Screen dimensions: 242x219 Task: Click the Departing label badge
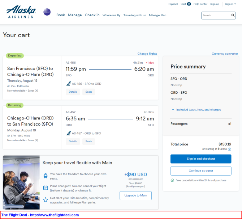[15, 55]
